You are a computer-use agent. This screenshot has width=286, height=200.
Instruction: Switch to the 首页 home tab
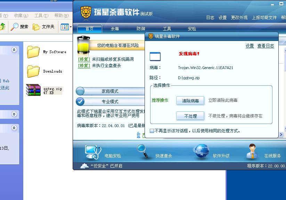90,28
